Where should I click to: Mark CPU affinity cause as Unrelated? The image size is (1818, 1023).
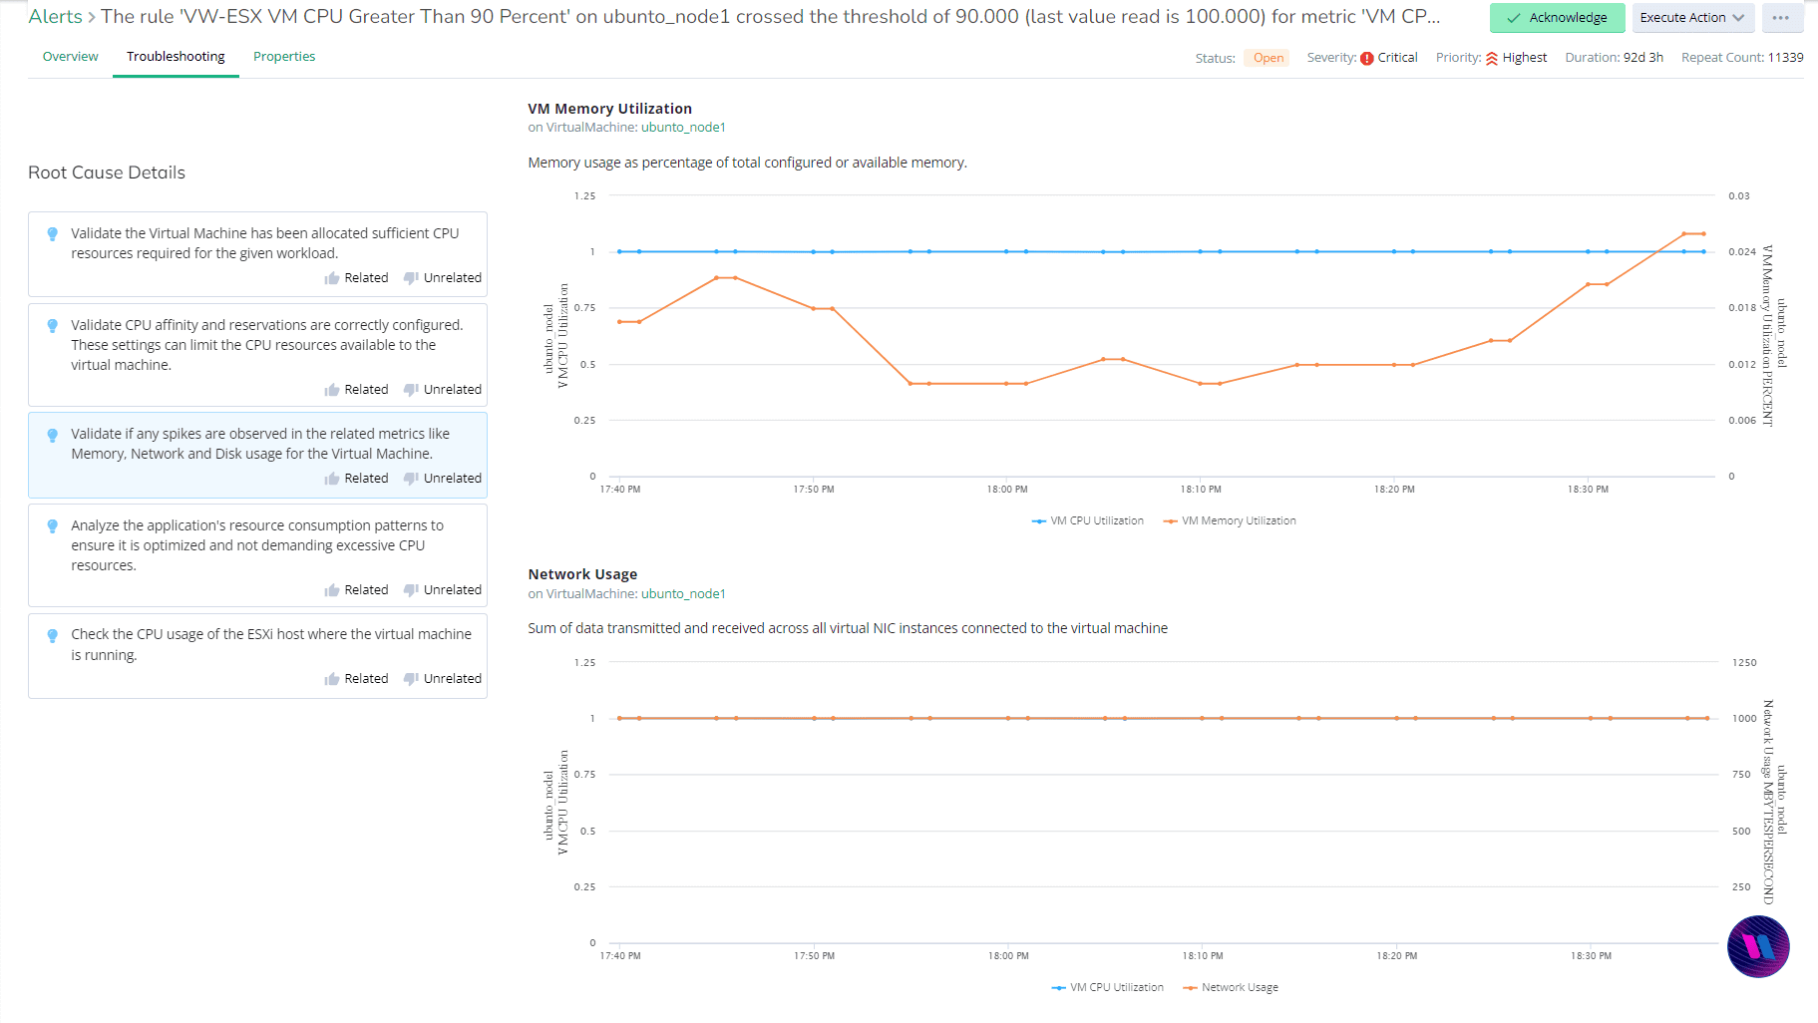(x=443, y=390)
